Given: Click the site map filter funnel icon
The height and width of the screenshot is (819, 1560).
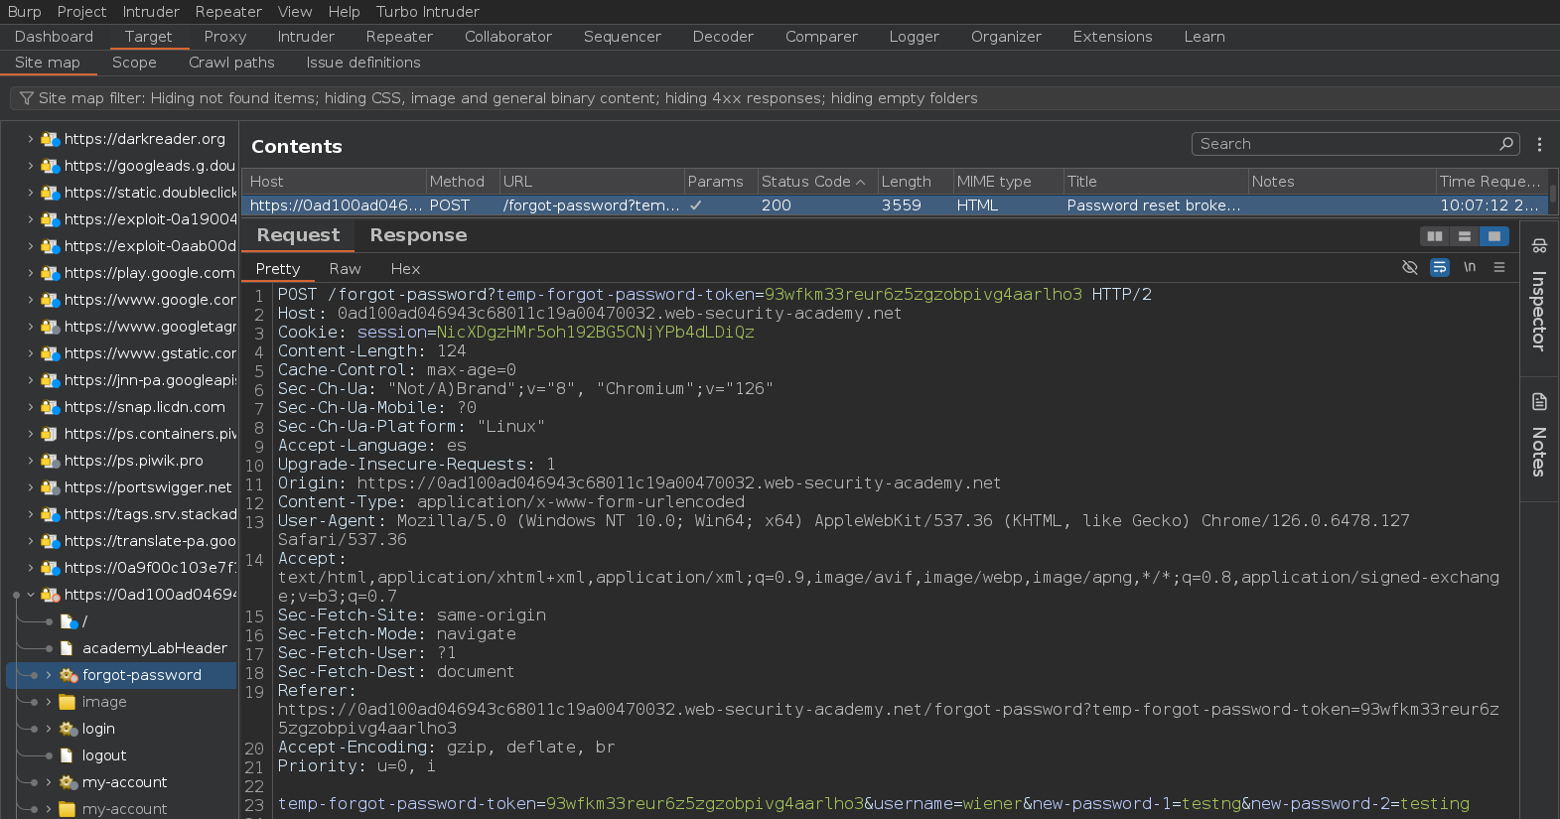Looking at the screenshot, I should tap(27, 98).
